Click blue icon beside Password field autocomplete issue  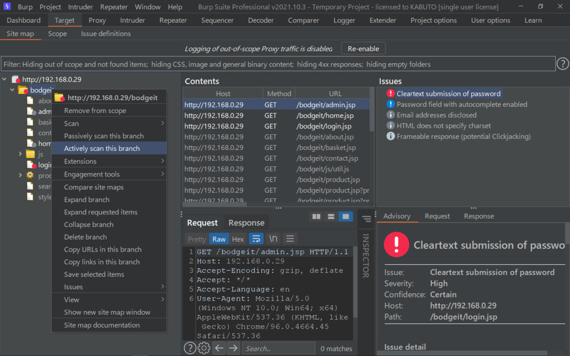pyautogui.click(x=390, y=104)
